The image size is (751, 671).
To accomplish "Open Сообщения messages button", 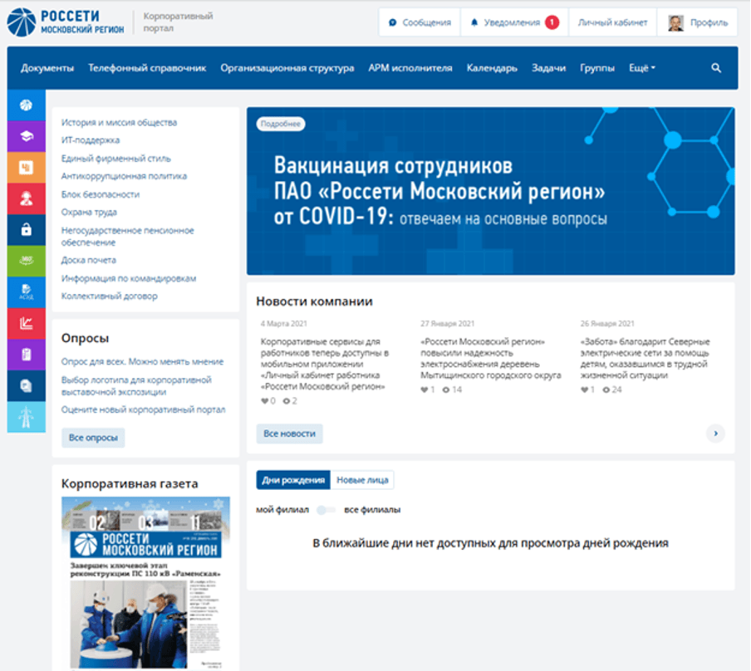I will click(x=420, y=22).
